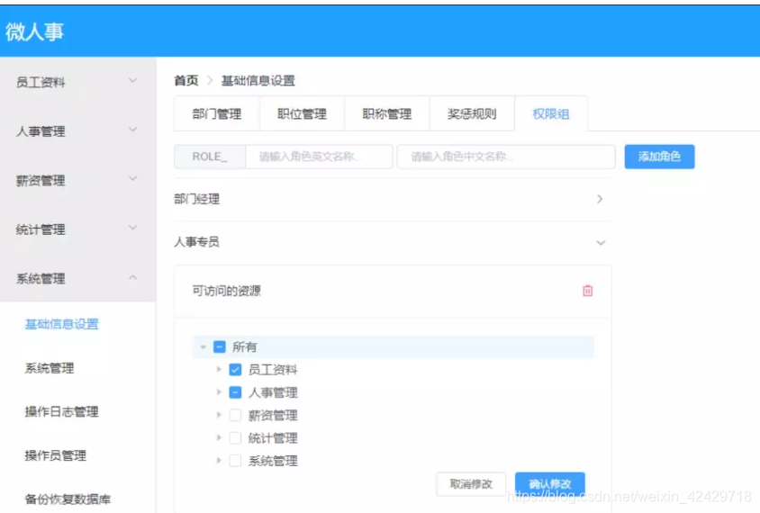Go to 首页 breadcrumb link

[x=186, y=80]
